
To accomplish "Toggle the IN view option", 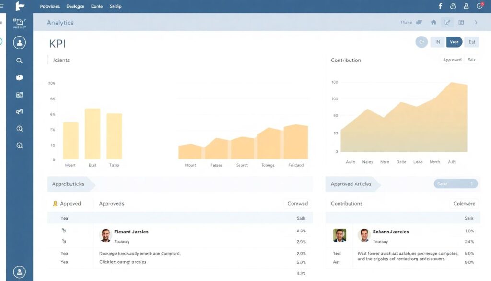I will 437,42.
